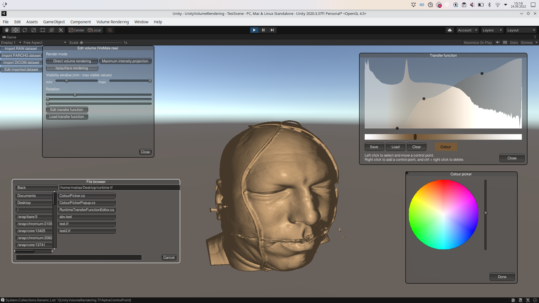Open the Volume Rendering menu
The width and height of the screenshot is (539, 303).
click(113, 22)
